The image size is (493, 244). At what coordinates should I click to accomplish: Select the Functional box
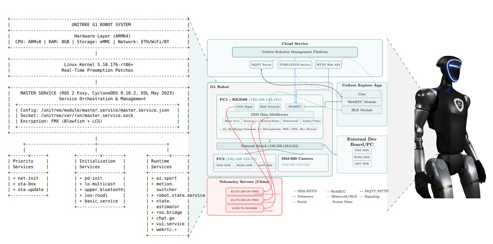coord(291,121)
